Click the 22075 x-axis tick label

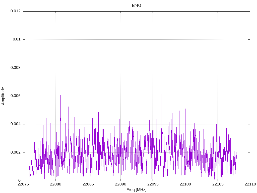click(x=23, y=184)
